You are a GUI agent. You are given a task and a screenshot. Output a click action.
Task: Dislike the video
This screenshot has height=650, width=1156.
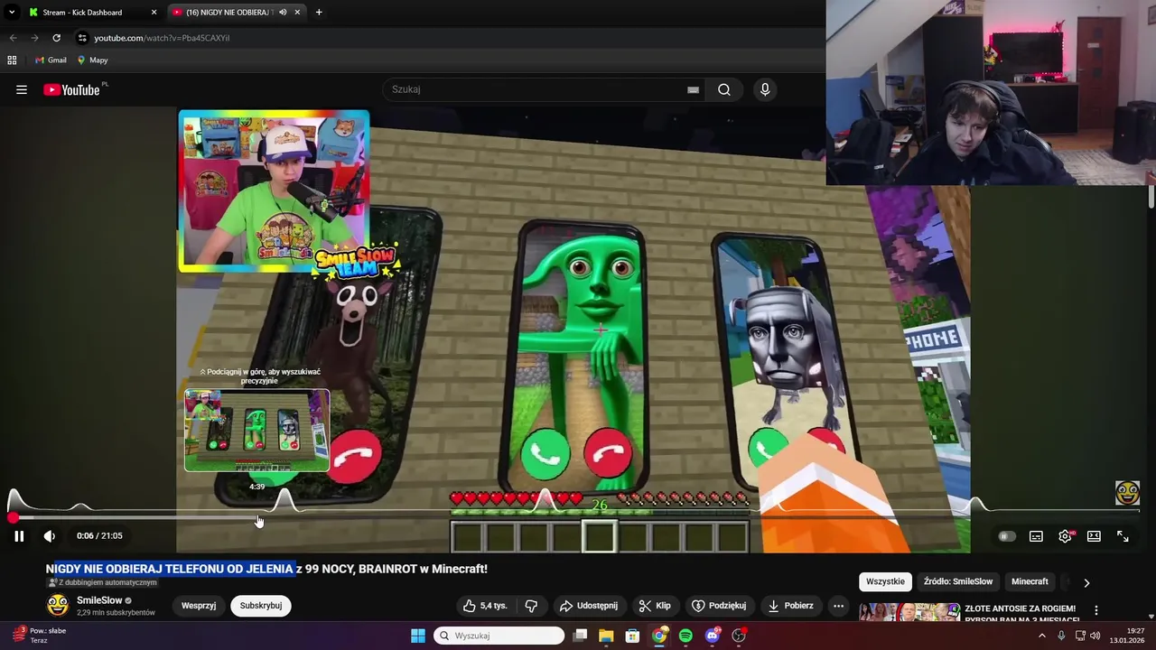coord(532,606)
